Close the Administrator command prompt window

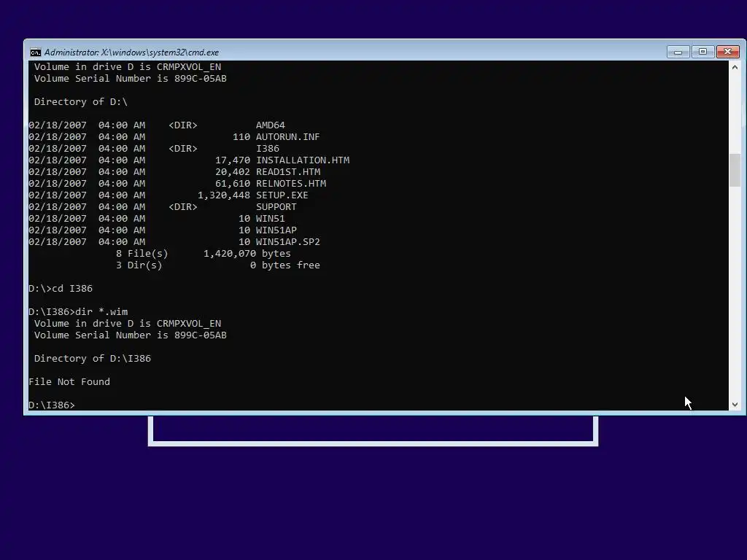tap(728, 52)
